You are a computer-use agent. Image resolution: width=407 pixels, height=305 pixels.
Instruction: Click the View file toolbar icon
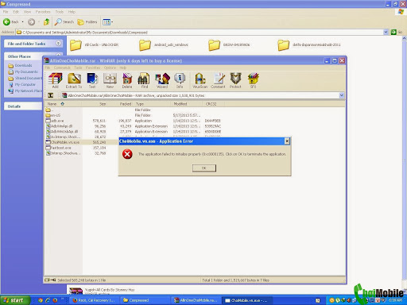(x=110, y=80)
